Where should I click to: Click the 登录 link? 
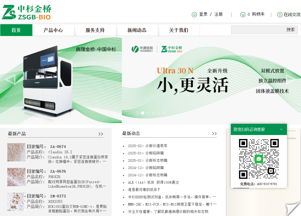[x=203, y=14]
